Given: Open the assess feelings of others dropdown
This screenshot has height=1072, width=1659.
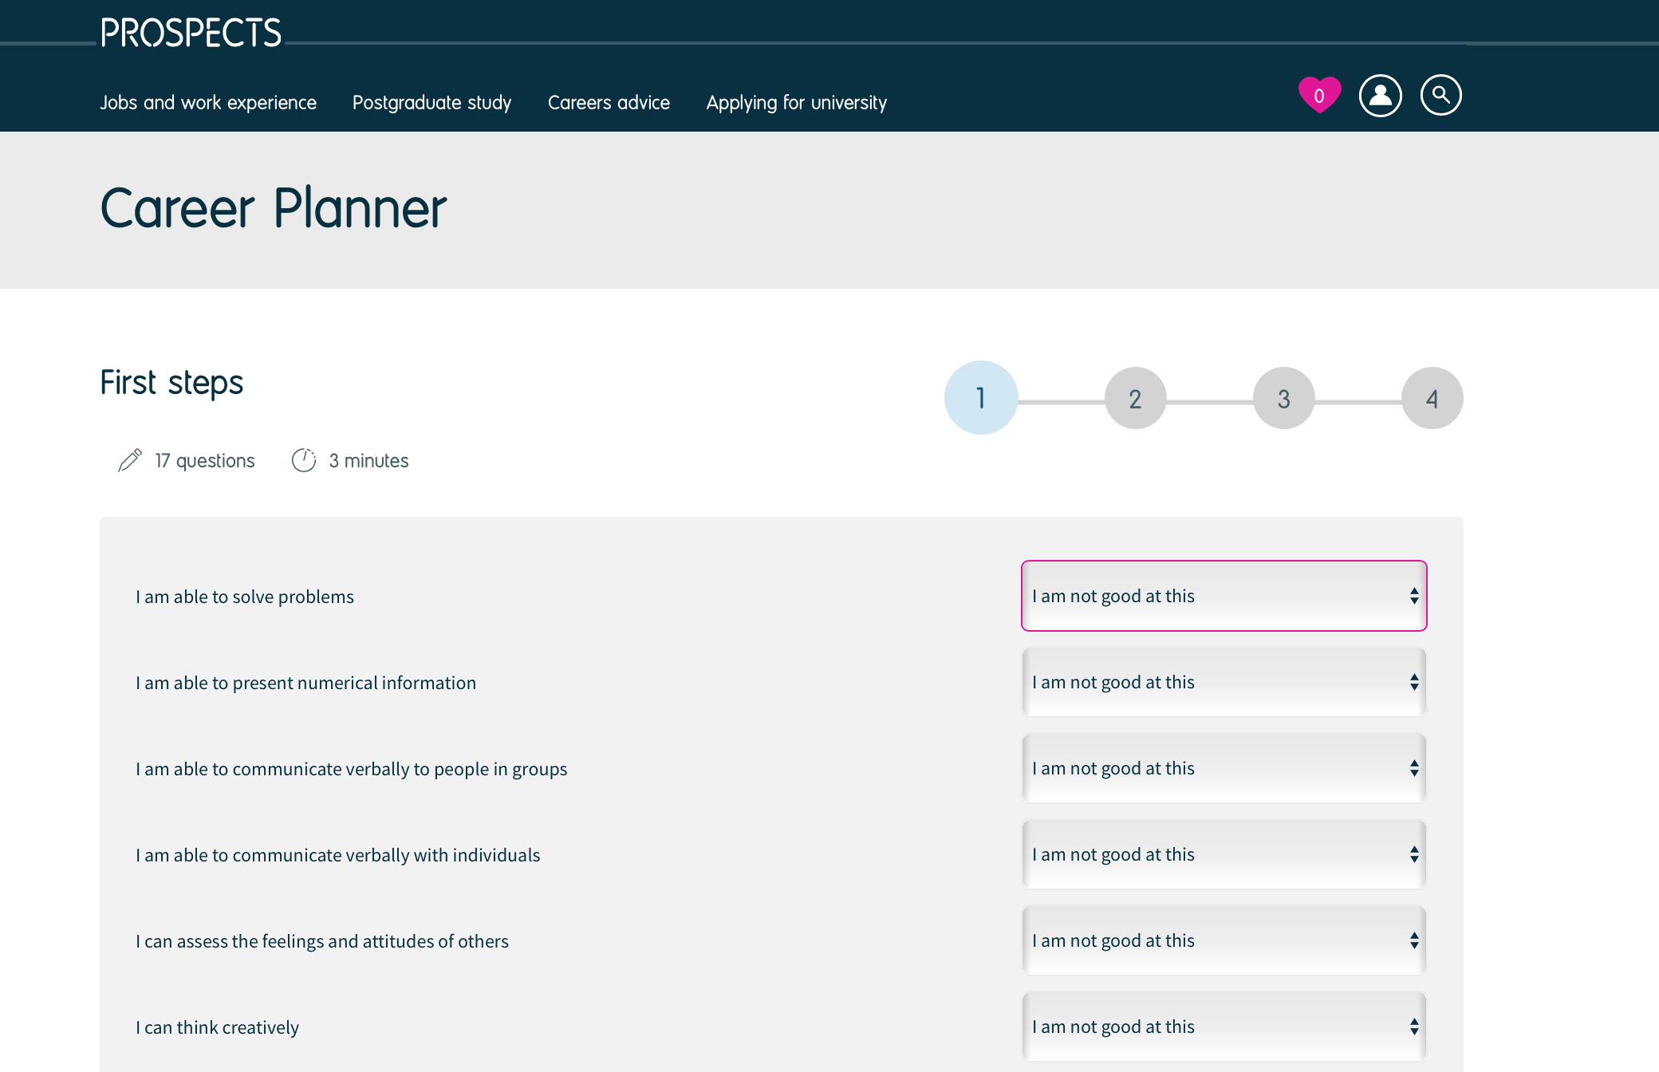Looking at the screenshot, I should point(1224,940).
